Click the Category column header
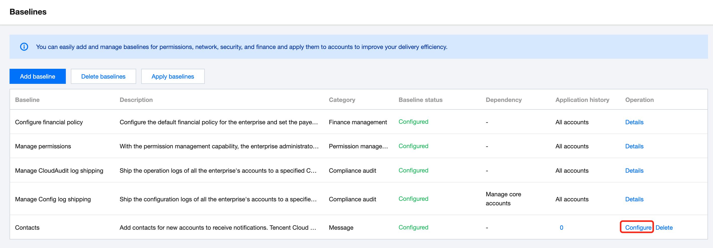The height and width of the screenshot is (248, 713). 342,100
